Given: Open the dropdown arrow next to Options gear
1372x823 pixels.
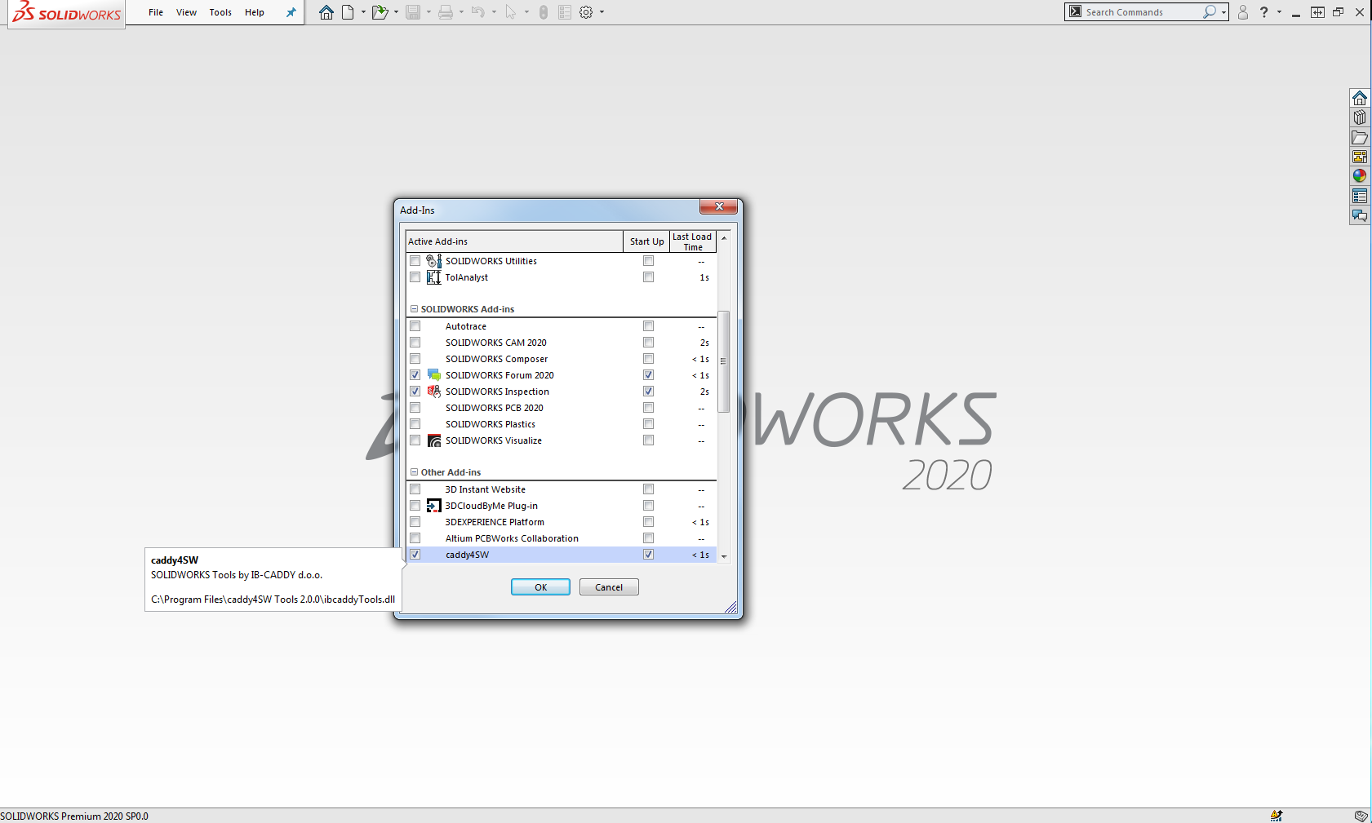Looking at the screenshot, I should (x=602, y=12).
